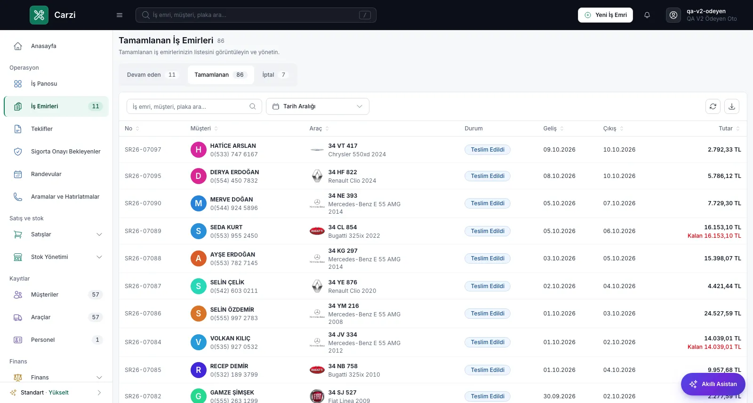Image resolution: width=753 pixels, height=403 pixels.
Task: Select the Tamamlanan tab
Action: 221,75
